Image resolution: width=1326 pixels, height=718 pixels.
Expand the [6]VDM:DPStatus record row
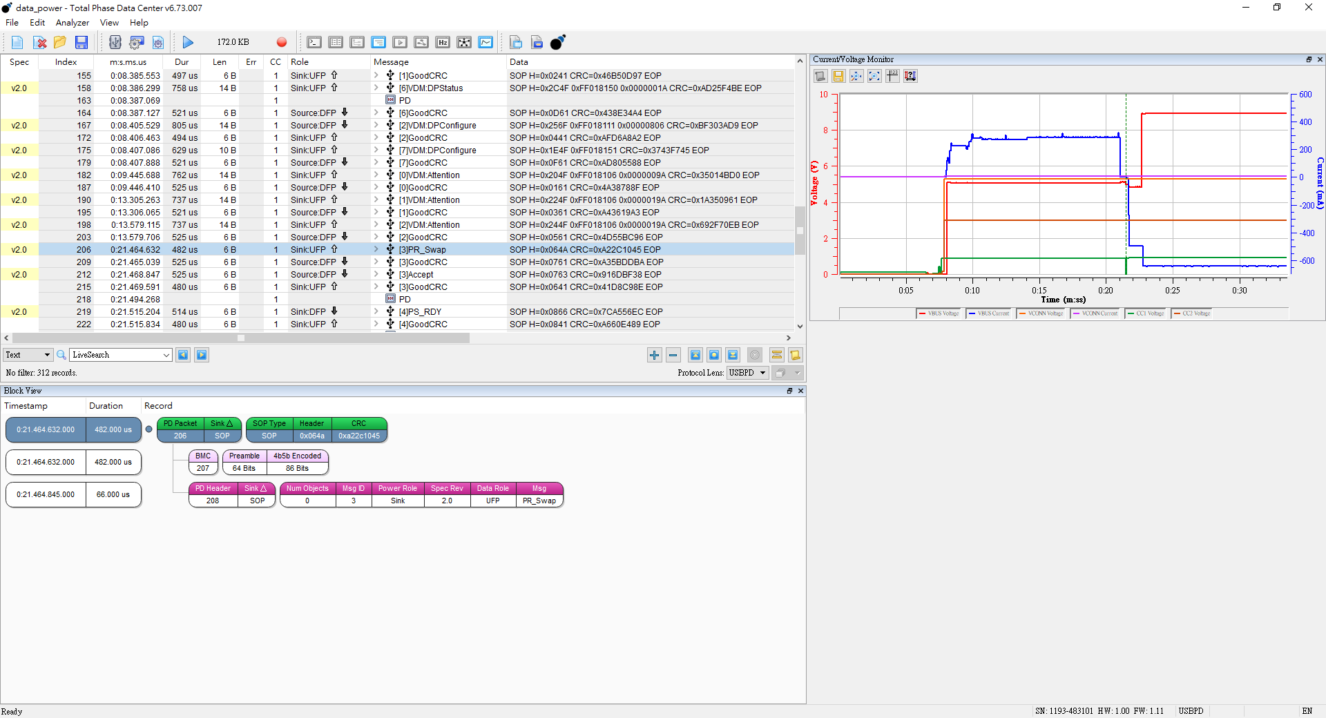pos(376,88)
